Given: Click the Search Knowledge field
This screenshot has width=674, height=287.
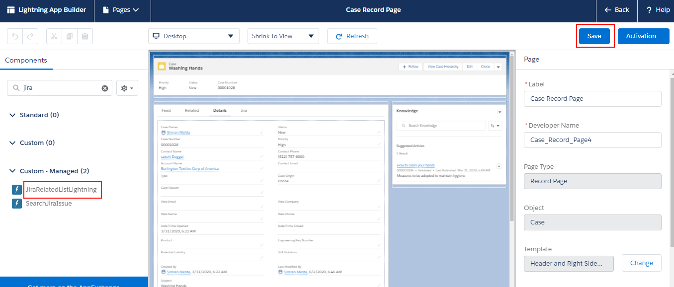Looking at the screenshot, I should 441,126.
